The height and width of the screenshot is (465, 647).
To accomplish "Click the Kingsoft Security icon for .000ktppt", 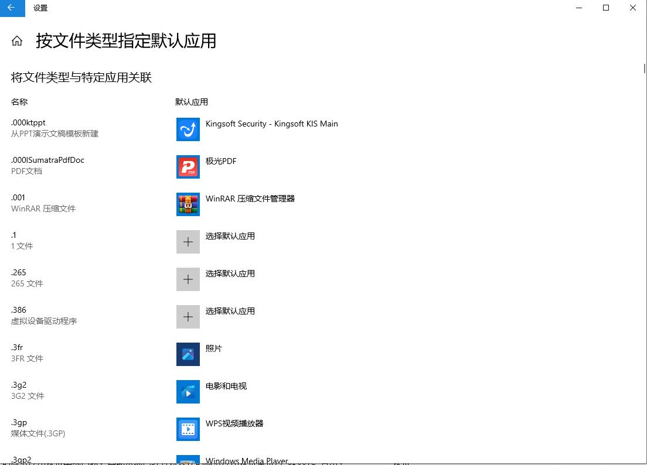I will coord(188,129).
